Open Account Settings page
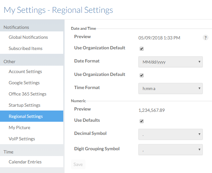Viewport: 212px width, 173px height. click(x=25, y=71)
